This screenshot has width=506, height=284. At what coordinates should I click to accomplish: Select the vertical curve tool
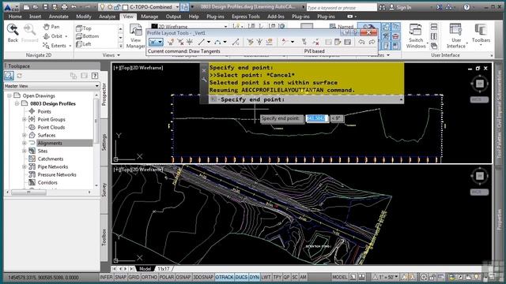coord(218,42)
